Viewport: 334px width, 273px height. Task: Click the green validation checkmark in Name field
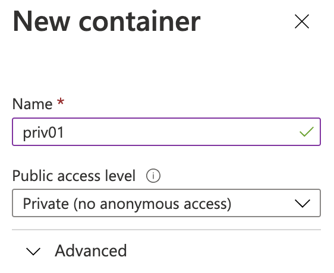point(306,132)
